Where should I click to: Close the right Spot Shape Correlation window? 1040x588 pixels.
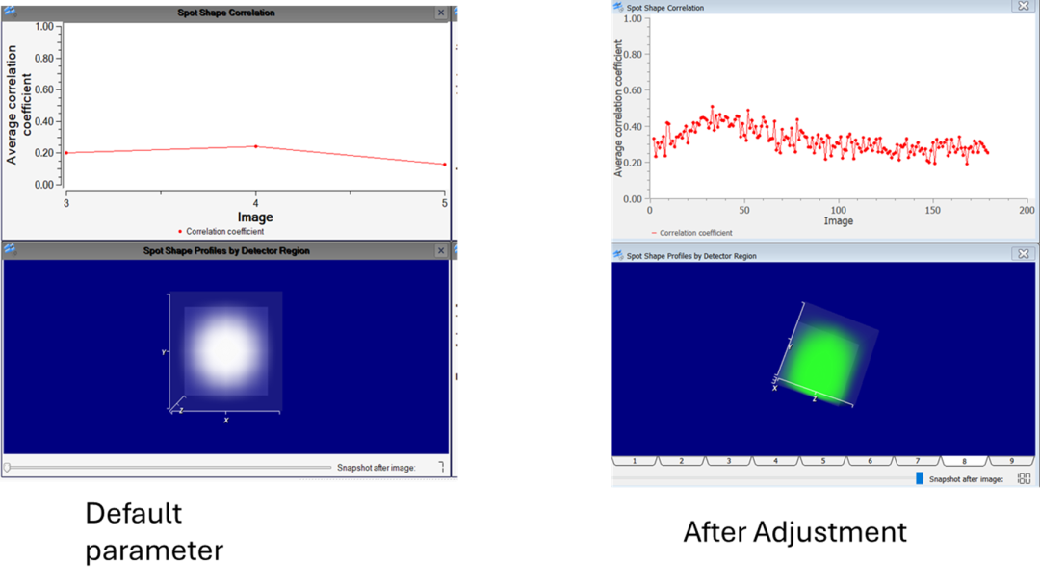tap(1024, 6)
